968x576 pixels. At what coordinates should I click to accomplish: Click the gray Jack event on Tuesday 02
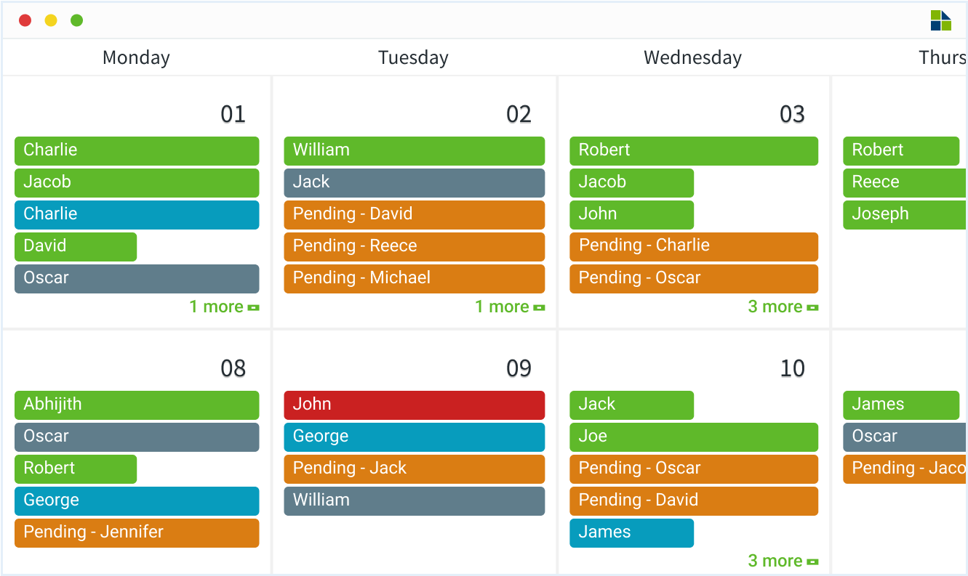tap(414, 183)
